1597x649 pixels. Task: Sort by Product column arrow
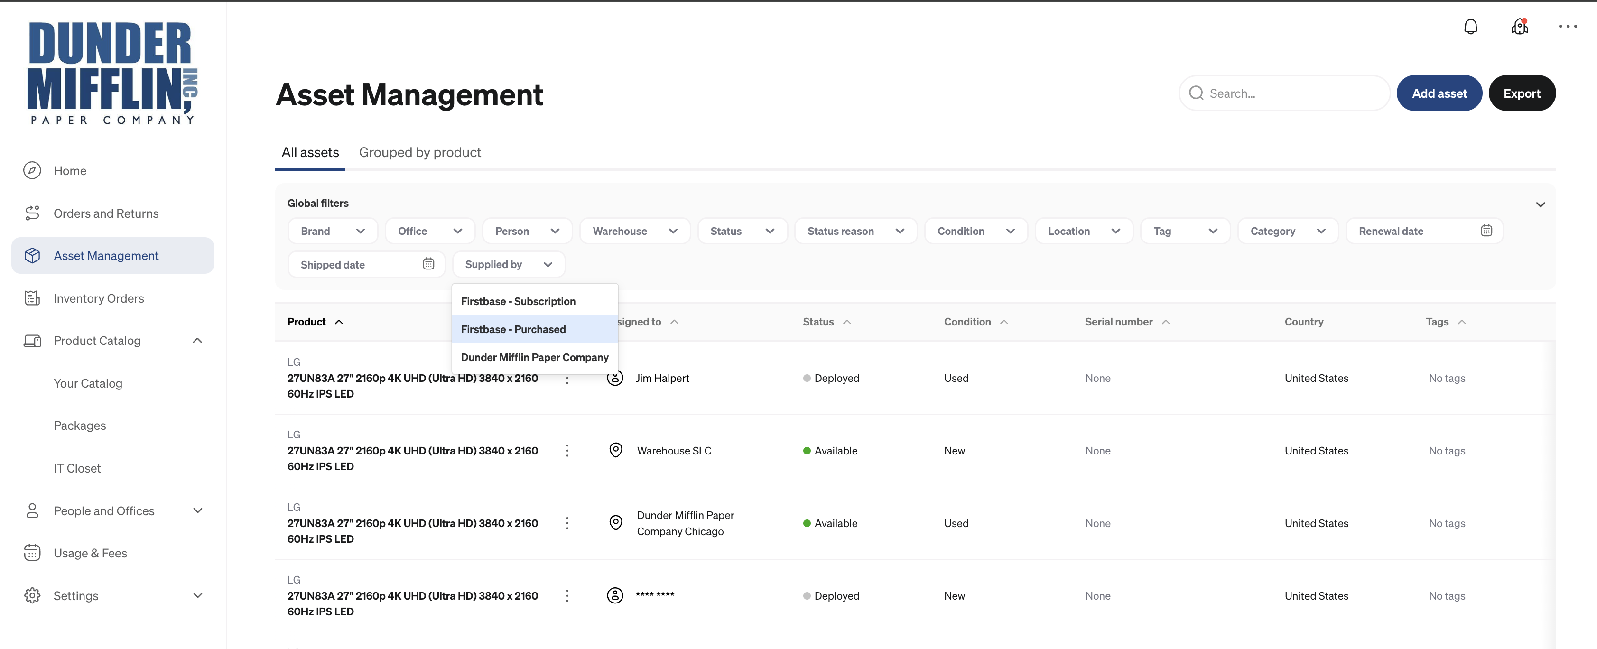(339, 322)
